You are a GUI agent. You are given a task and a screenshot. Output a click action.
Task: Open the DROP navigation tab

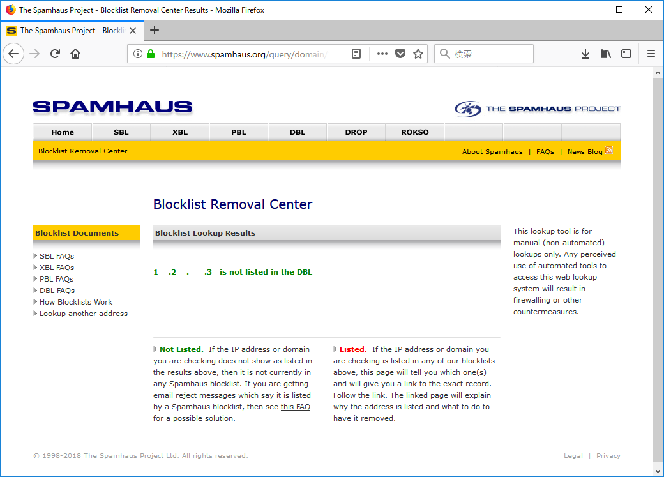click(356, 132)
